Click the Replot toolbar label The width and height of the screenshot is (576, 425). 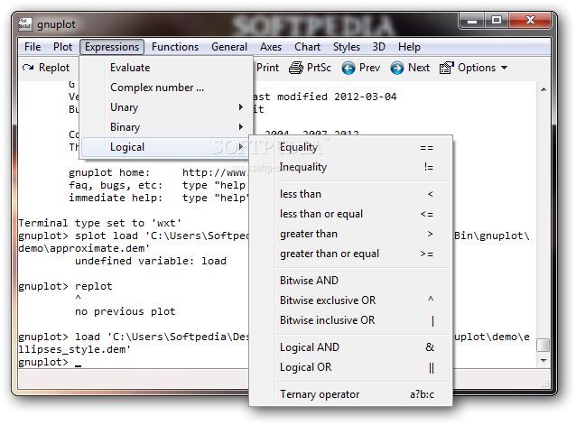pyautogui.click(x=54, y=68)
